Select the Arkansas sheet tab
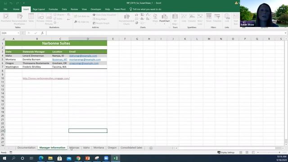Viewport: 288px width, 162px height. 74,148
